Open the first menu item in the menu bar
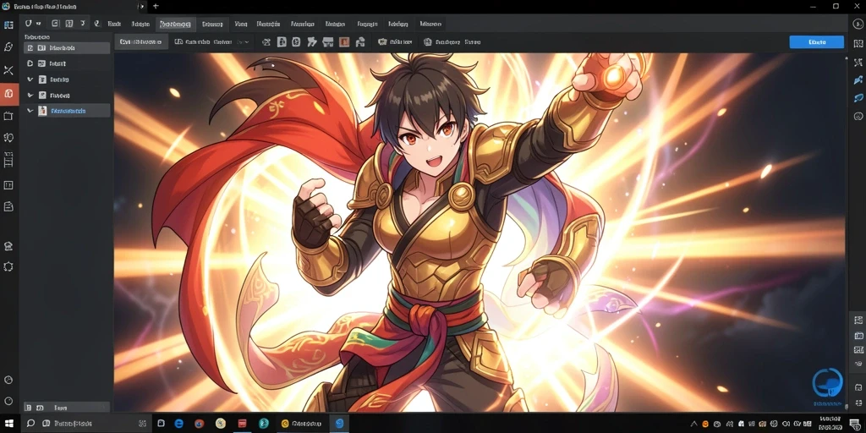This screenshot has height=433, width=866. coord(114,24)
